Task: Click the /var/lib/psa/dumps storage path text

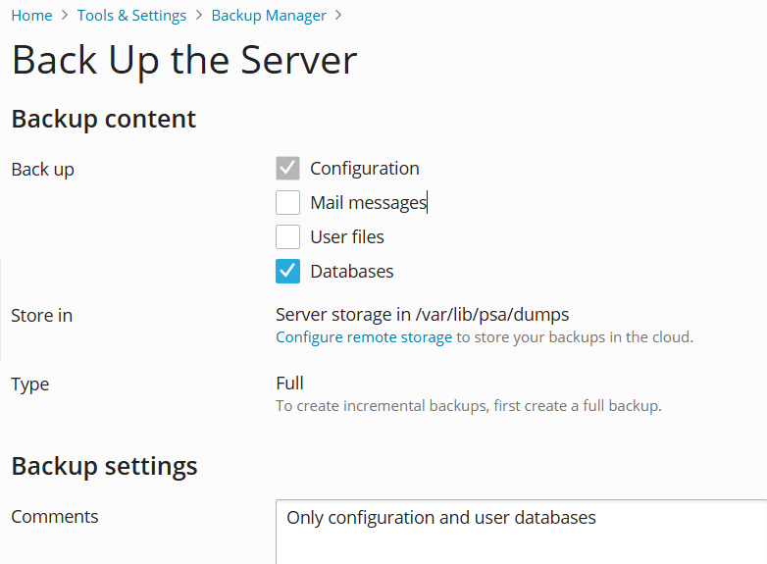Action: pos(492,315)
